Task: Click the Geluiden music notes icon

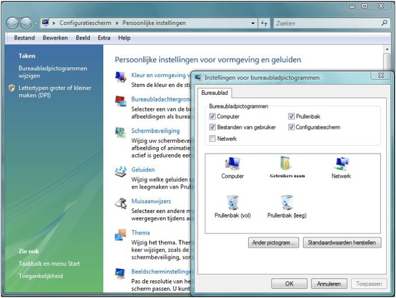Action: (121, 171)
